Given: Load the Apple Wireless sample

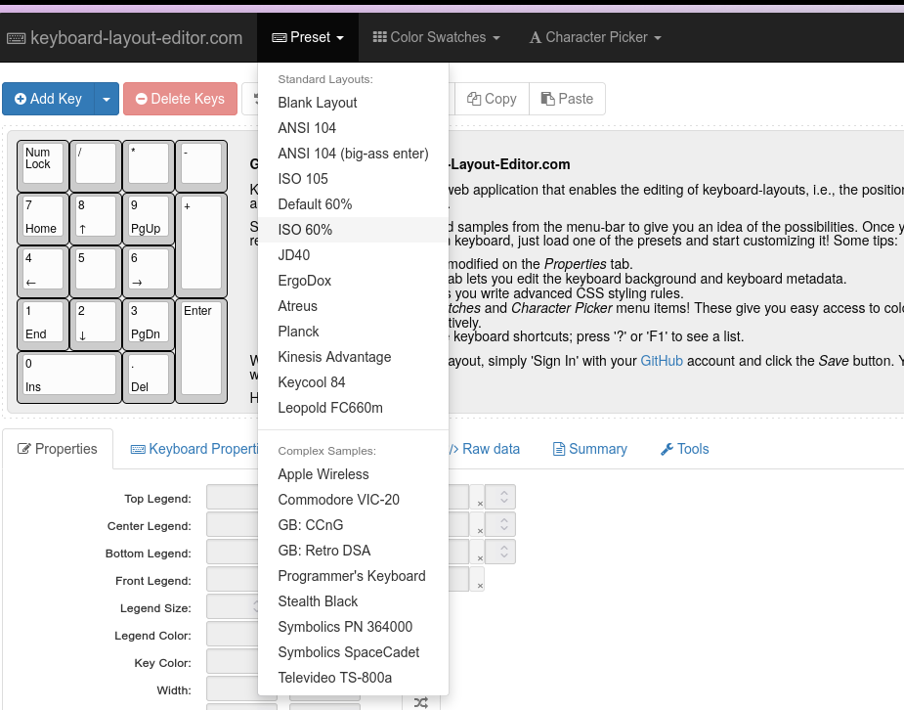Looking at the screenshot, I should click(323, 474).
